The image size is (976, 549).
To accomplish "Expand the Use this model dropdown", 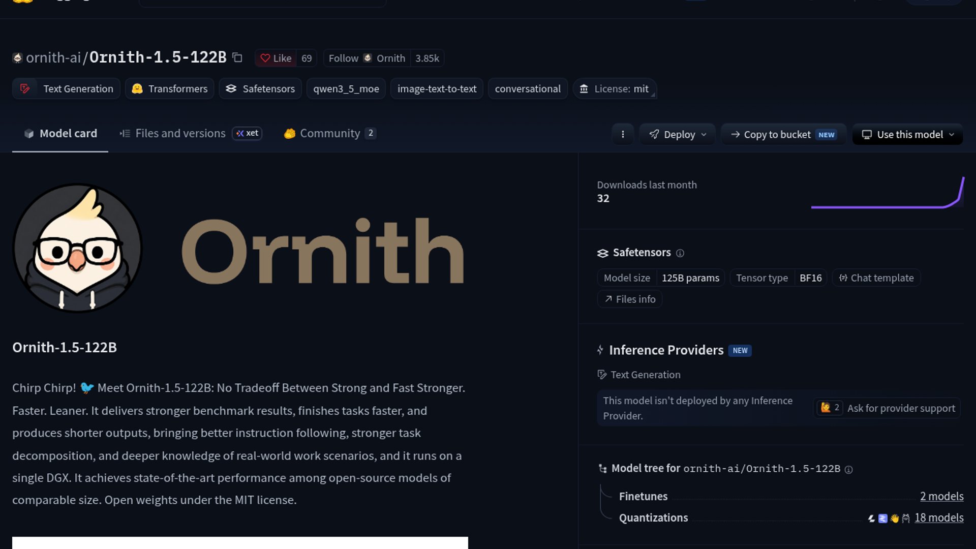I will (x=908, y=134).
